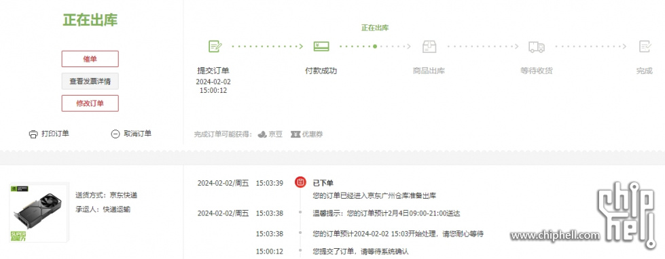The width and height of the screenshot is (665, 259).
Task: Click the 正在出库 status heading on the left
Action: [90, 20]
